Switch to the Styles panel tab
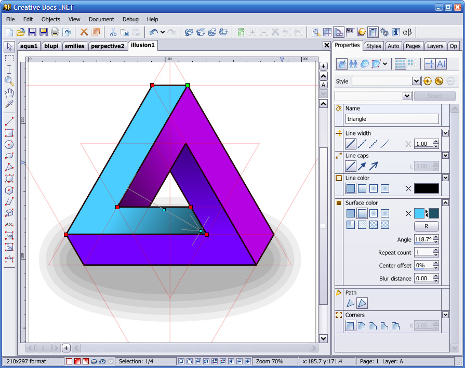This screenshot has width=465, height=368. pos(374,46)
